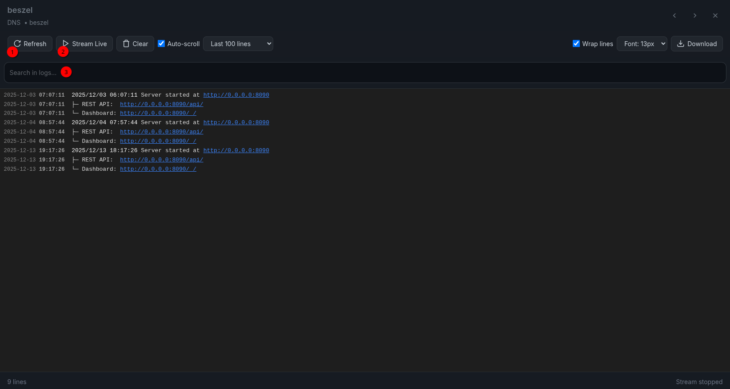This screenshot has width=730, height=389.
Task: Open the 2025-12-13 REST API link
Action: click(x=161, y=160)
